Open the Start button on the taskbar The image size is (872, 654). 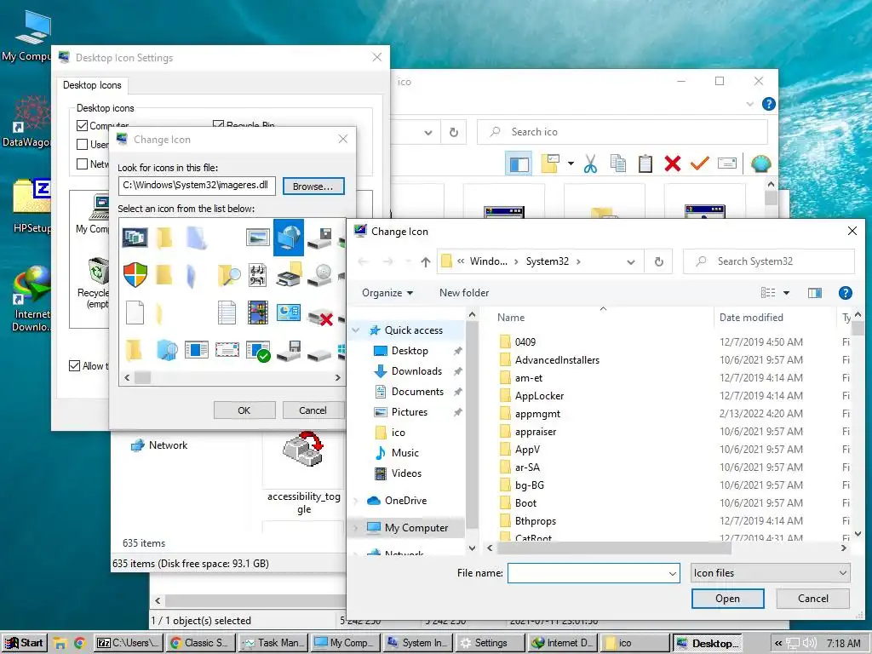tap(25, 643)
